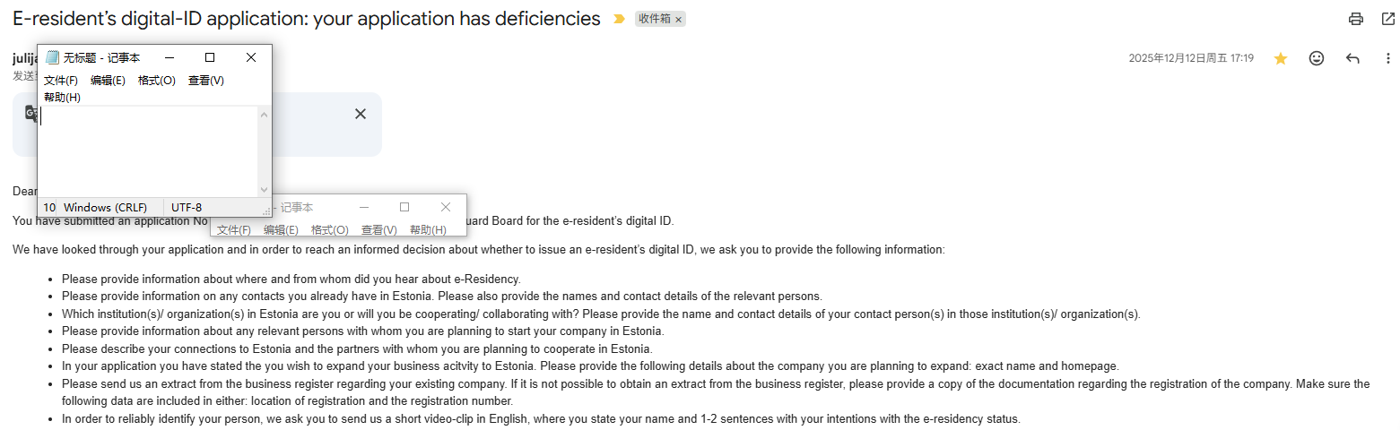Open the 编辑(E) menu in 无标题 Notepad
Image resolution: width=1400 pixels, height=430 pixels.
pyautogui.click(x=108, y=81)
